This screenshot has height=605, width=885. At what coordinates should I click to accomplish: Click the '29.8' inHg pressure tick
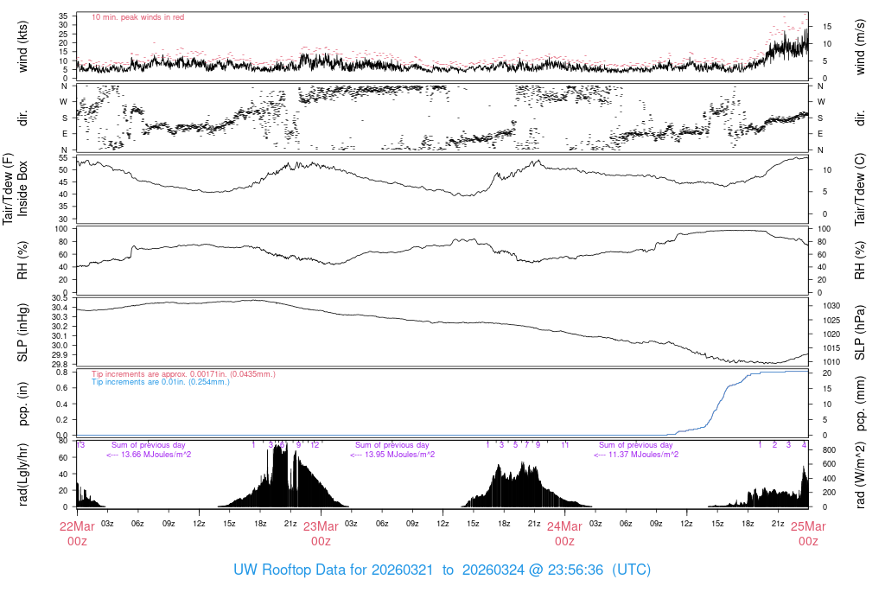click(x=60, y=364)
